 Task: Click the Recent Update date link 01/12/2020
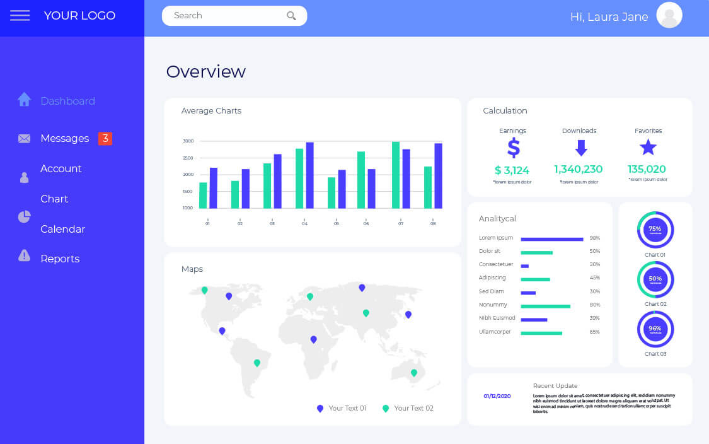point(497,396)
